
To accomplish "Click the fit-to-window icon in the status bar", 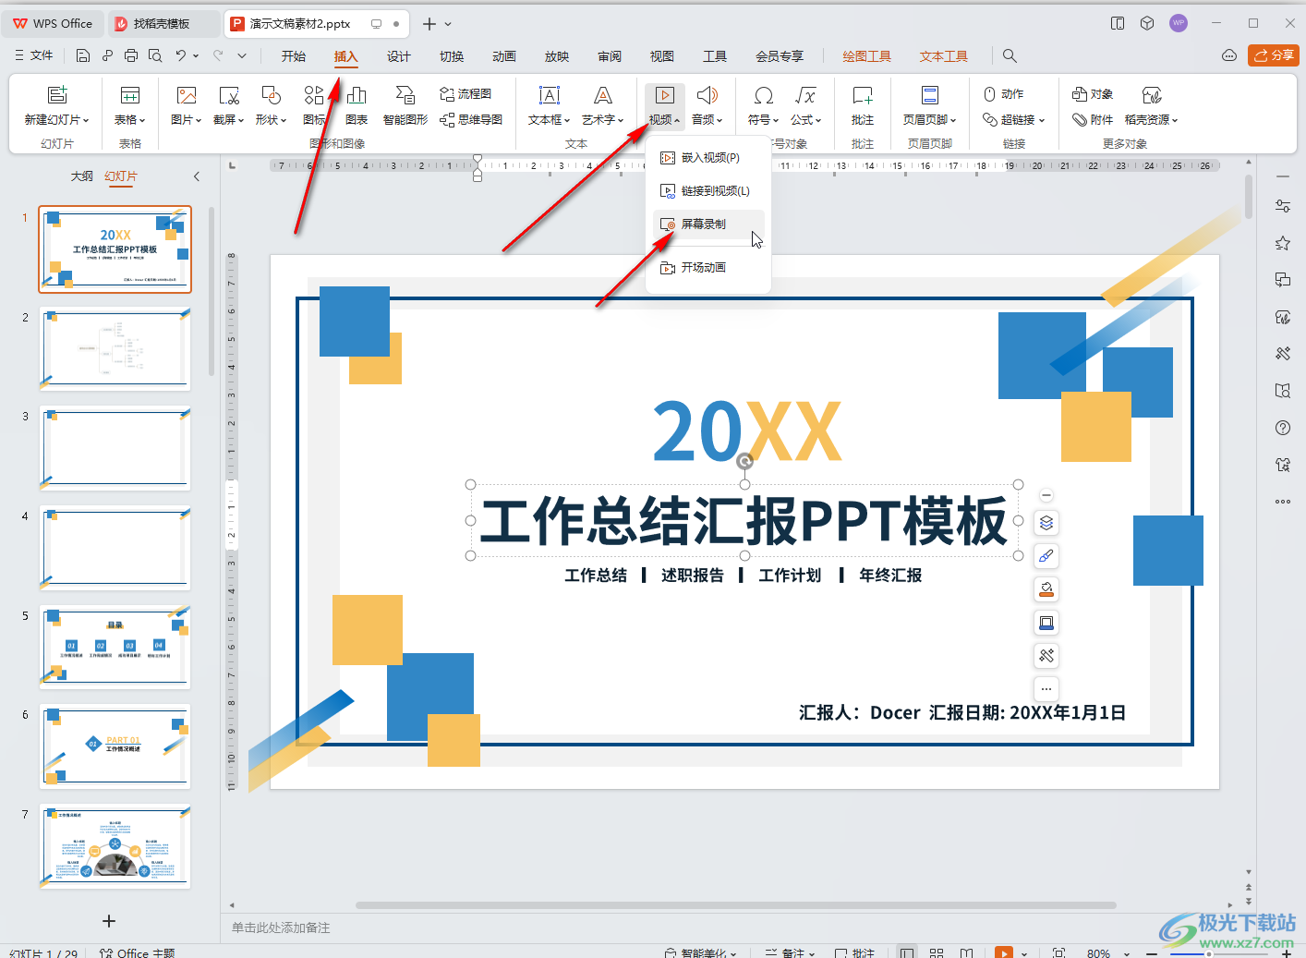I will click(1058, 952).
